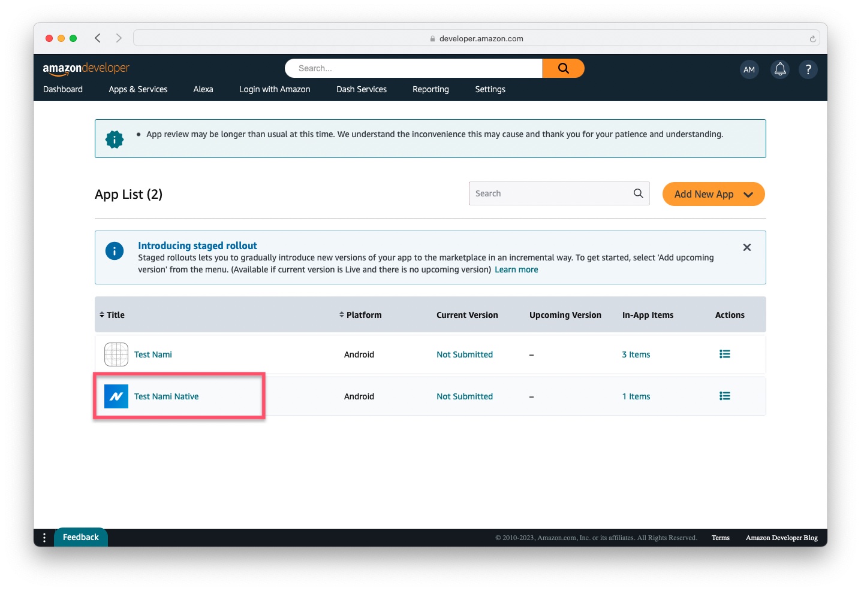This screenshot has height=591, width=861.
Task: Click the Feedback button
Action: pyautogui.click(x=81, y=537)
